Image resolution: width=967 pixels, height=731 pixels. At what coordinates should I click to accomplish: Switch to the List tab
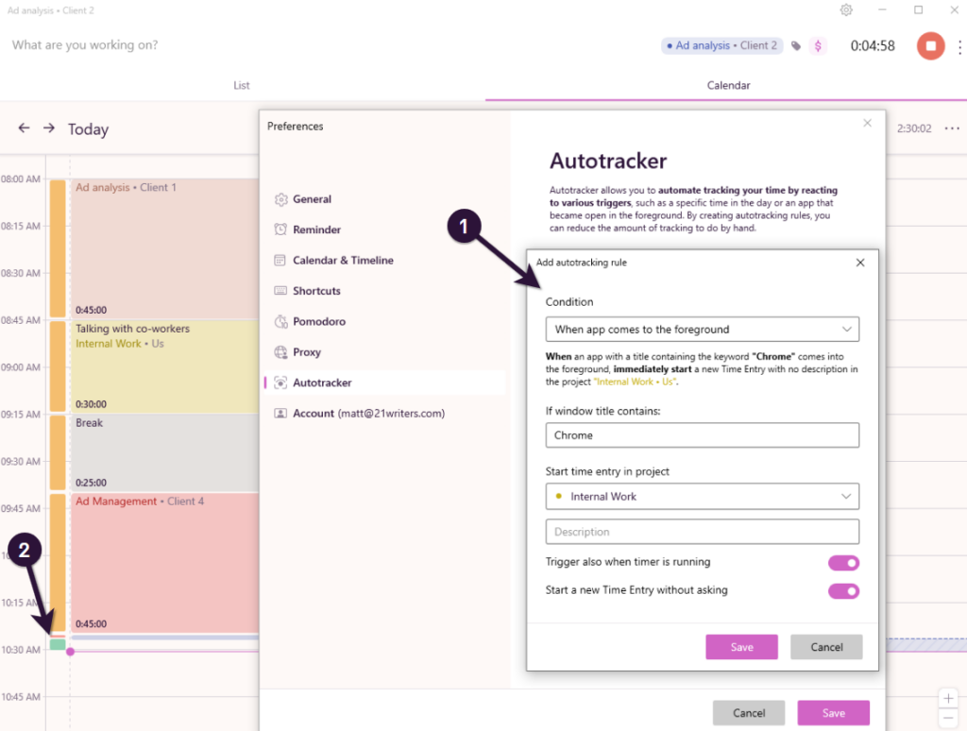click(x=241, y=85)
